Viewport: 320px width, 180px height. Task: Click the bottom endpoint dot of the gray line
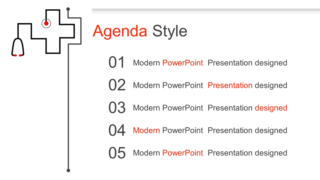coord(68,170)
